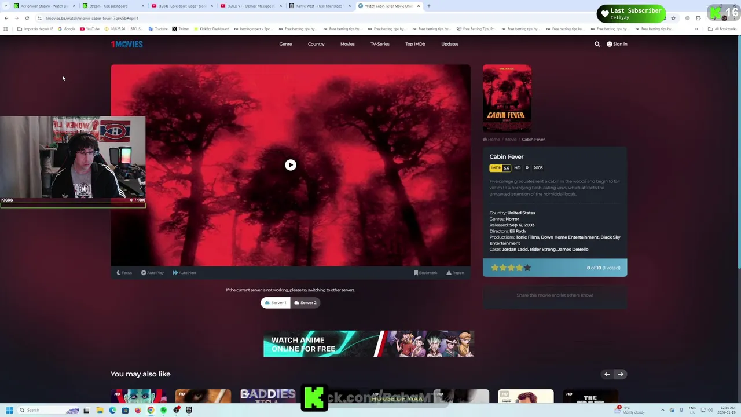Toggle Focus mode under the player
This screenshot has height=417, width=741.
coord(124,273)
